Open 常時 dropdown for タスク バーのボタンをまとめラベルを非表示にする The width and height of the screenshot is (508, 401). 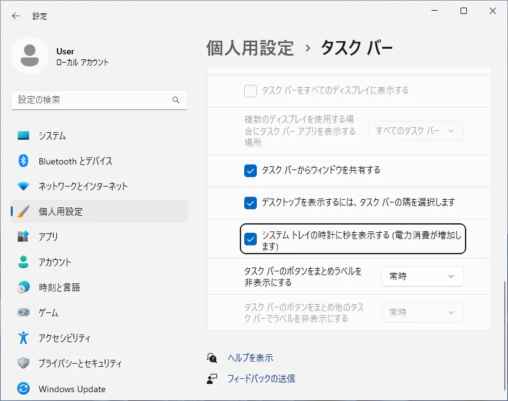pyautogui.click(x=423, y=276)
